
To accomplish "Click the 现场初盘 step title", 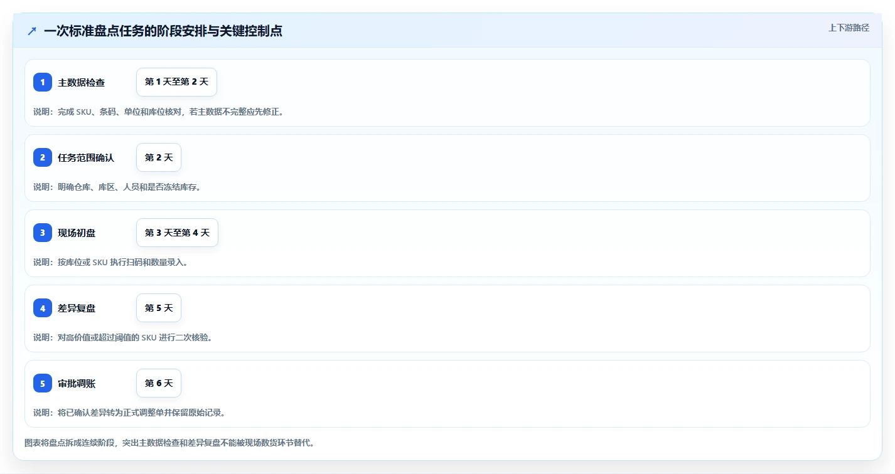I will [77, 233].
